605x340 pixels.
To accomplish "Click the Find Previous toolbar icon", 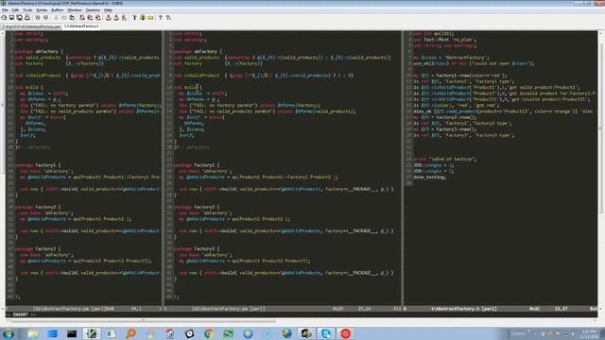I will (98, 18).
